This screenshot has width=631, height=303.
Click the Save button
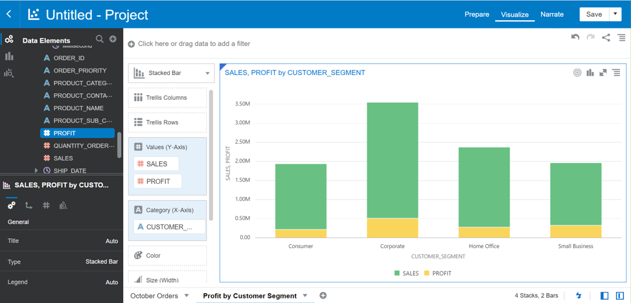coord(593,14)
